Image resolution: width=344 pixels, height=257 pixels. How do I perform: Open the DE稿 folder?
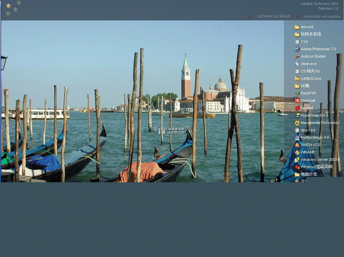click(x=297, y=86)
